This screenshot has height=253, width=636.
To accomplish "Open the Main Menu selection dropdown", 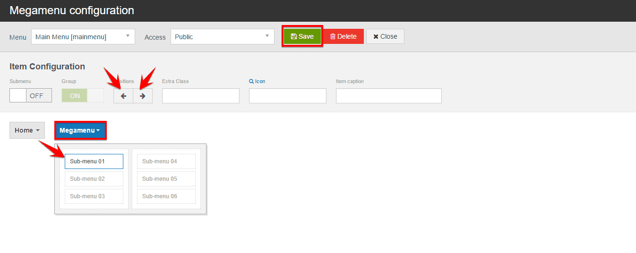I will [83, 37].
